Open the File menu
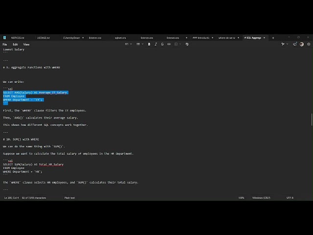 click(5, 45)
